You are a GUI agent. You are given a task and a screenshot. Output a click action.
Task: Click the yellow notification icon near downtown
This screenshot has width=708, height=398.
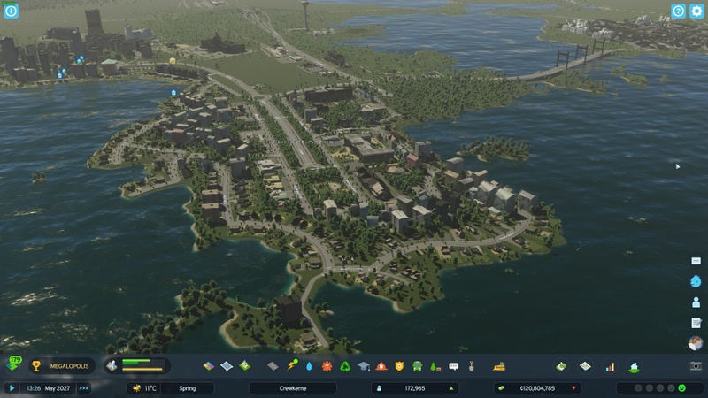coord(173,60)
